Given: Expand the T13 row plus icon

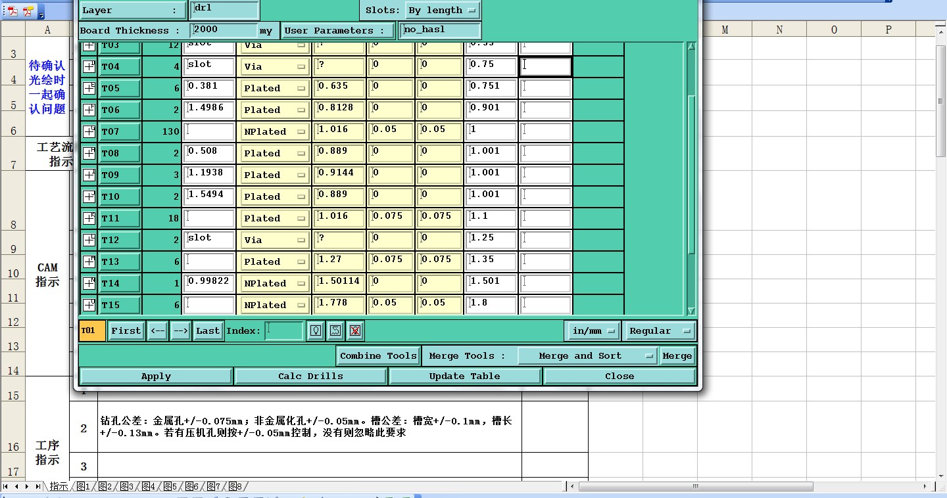Looking at the screenshot, I should [89, 261].
